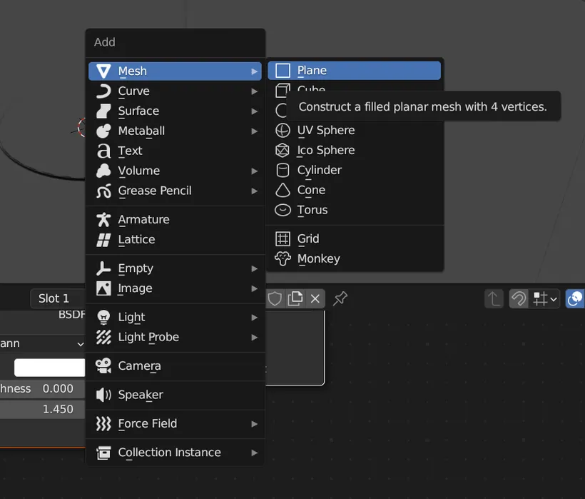Open the Slot 1 material dropdown
This screenshot has width=585, height=499.
coord(58,298)
